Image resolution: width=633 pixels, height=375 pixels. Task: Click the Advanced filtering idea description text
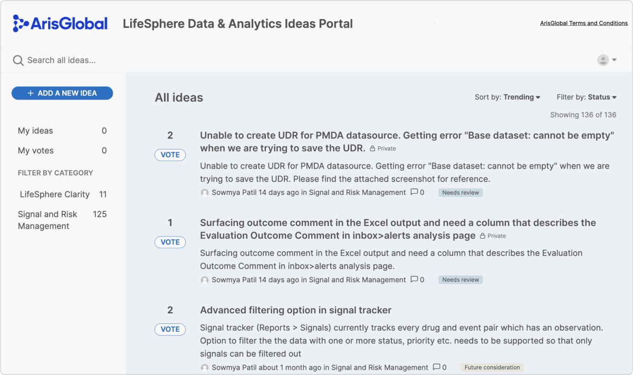401,341
